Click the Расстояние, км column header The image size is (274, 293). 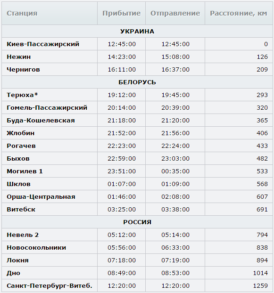239,13
